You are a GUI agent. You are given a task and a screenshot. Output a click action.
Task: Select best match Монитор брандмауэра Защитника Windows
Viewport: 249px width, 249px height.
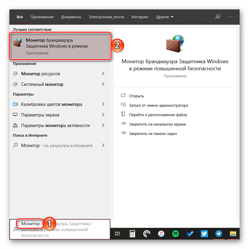tap(60, 46)
